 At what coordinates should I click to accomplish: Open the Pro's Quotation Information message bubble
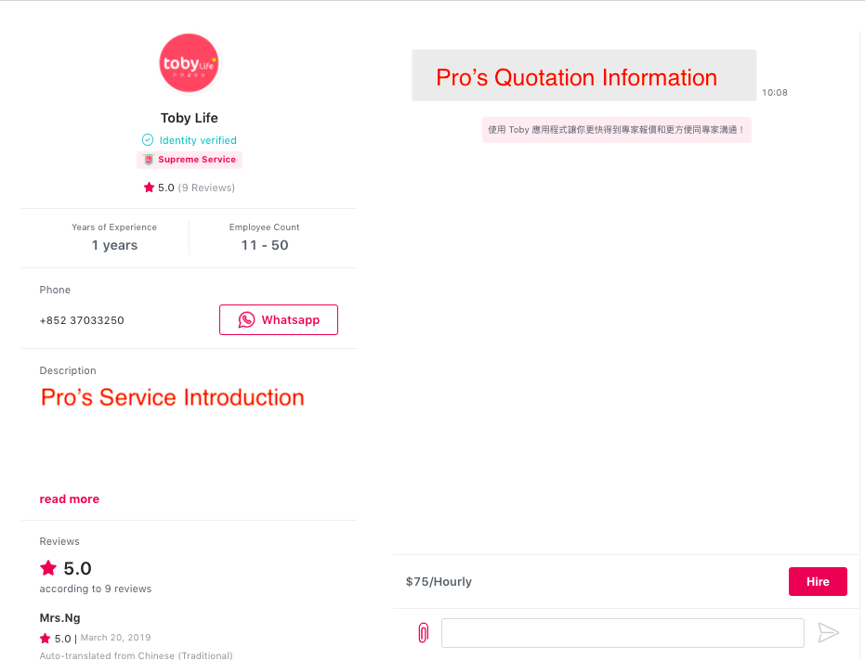583,75
